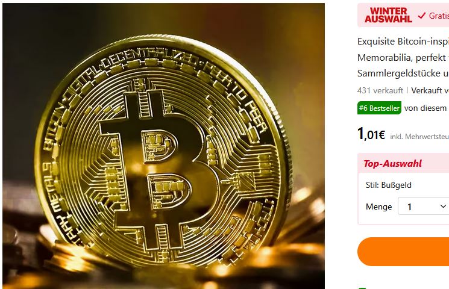This screenshot has width=449, height=289.
Task: Open the Bitcoin coin product image
Action: click(x=163, y=146)
